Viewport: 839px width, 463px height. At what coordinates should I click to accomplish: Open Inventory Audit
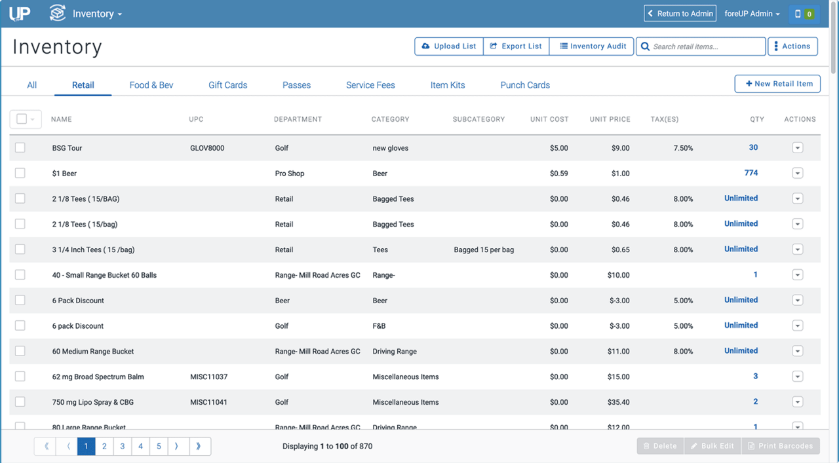[x=592, y=46]
